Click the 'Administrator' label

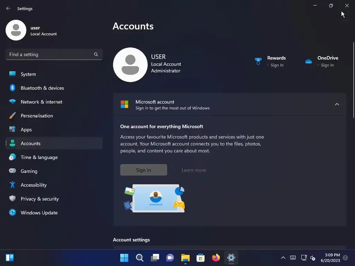coord(166,71)
